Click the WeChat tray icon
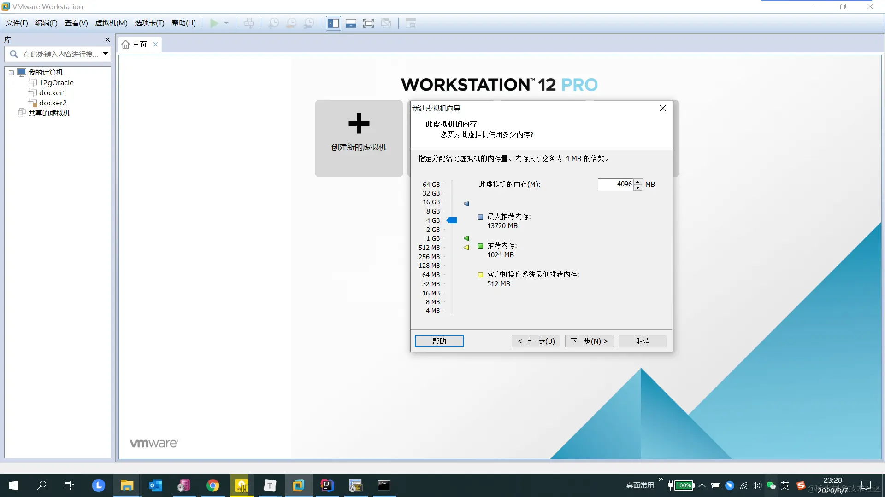Screen dimensions: 885x497 tap(771, 485)
